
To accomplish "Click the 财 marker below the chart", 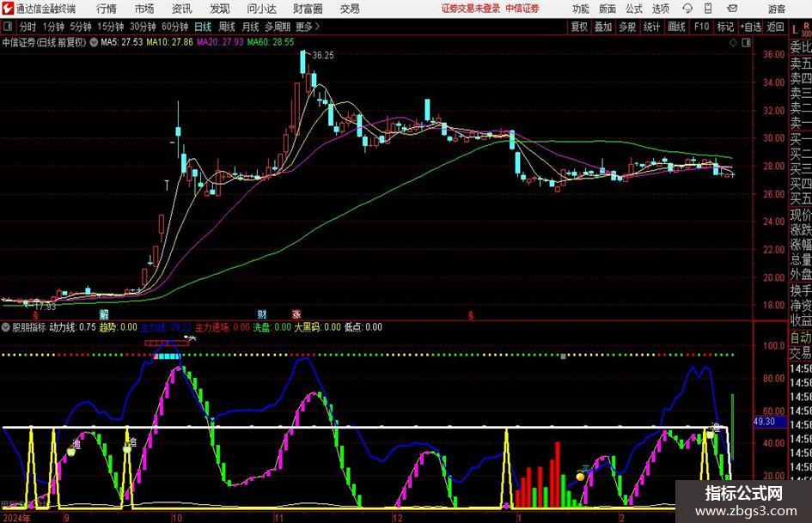I will pyautogui.click(x=262, y=314).
